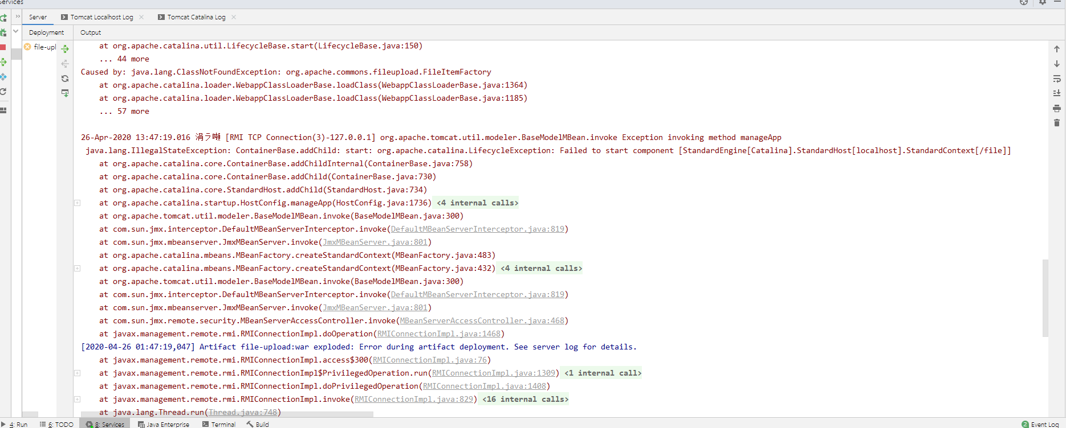Clear all console output with trash icon
This screenshot has height=428, width=1066.
(x=1056, y=123)
